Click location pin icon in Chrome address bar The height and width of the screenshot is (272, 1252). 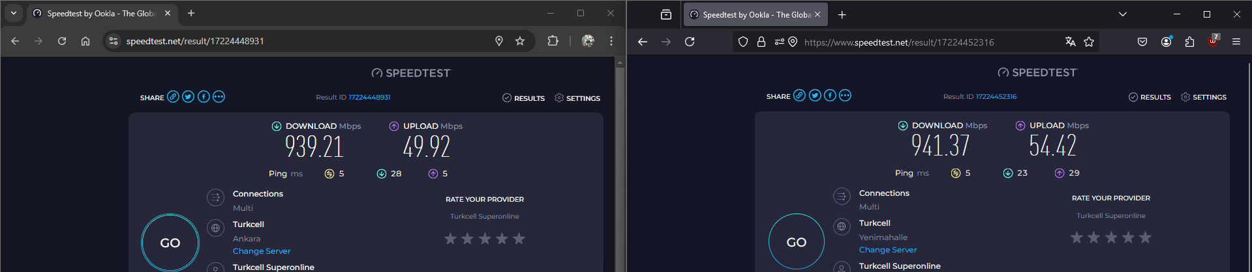tap(499, 41)
